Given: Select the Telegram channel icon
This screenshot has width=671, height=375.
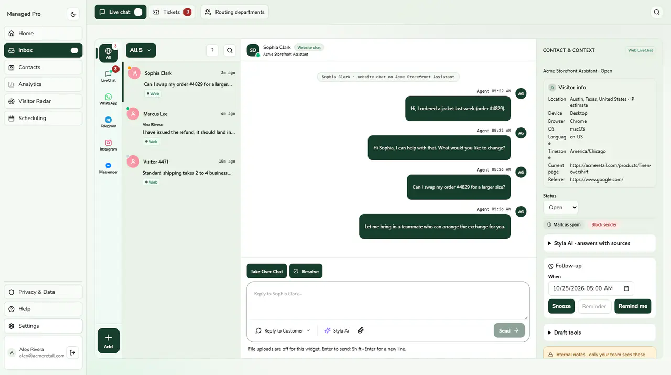Looking at the screenshot, I should [109, 122].
